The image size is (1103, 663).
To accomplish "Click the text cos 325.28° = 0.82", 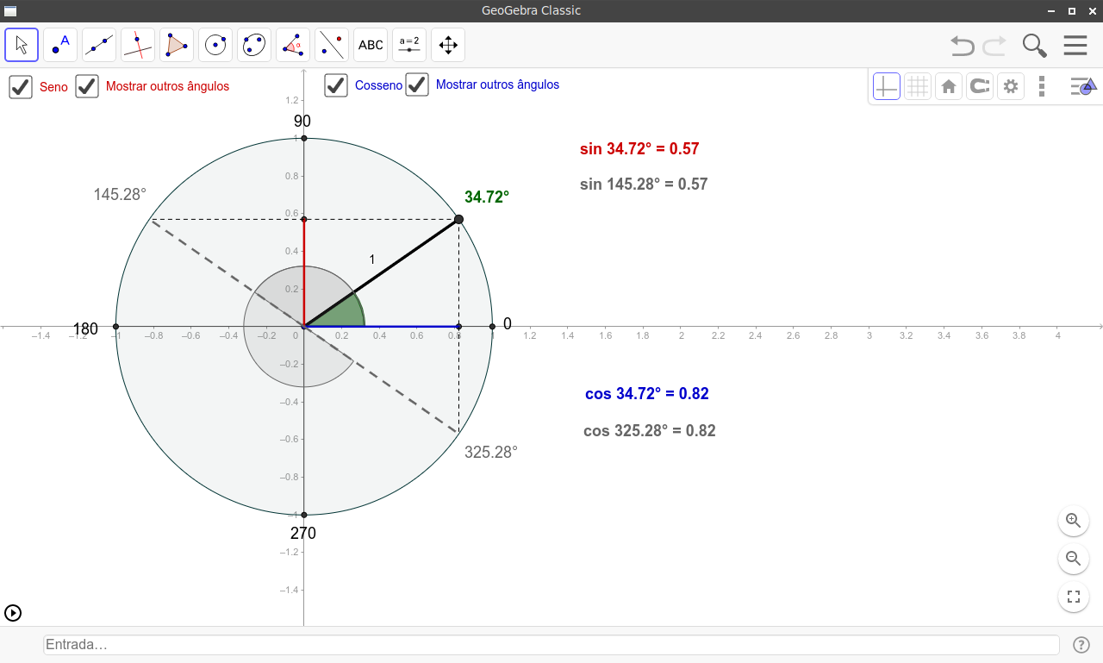I will pyautogui.click(x=650, y=431).
